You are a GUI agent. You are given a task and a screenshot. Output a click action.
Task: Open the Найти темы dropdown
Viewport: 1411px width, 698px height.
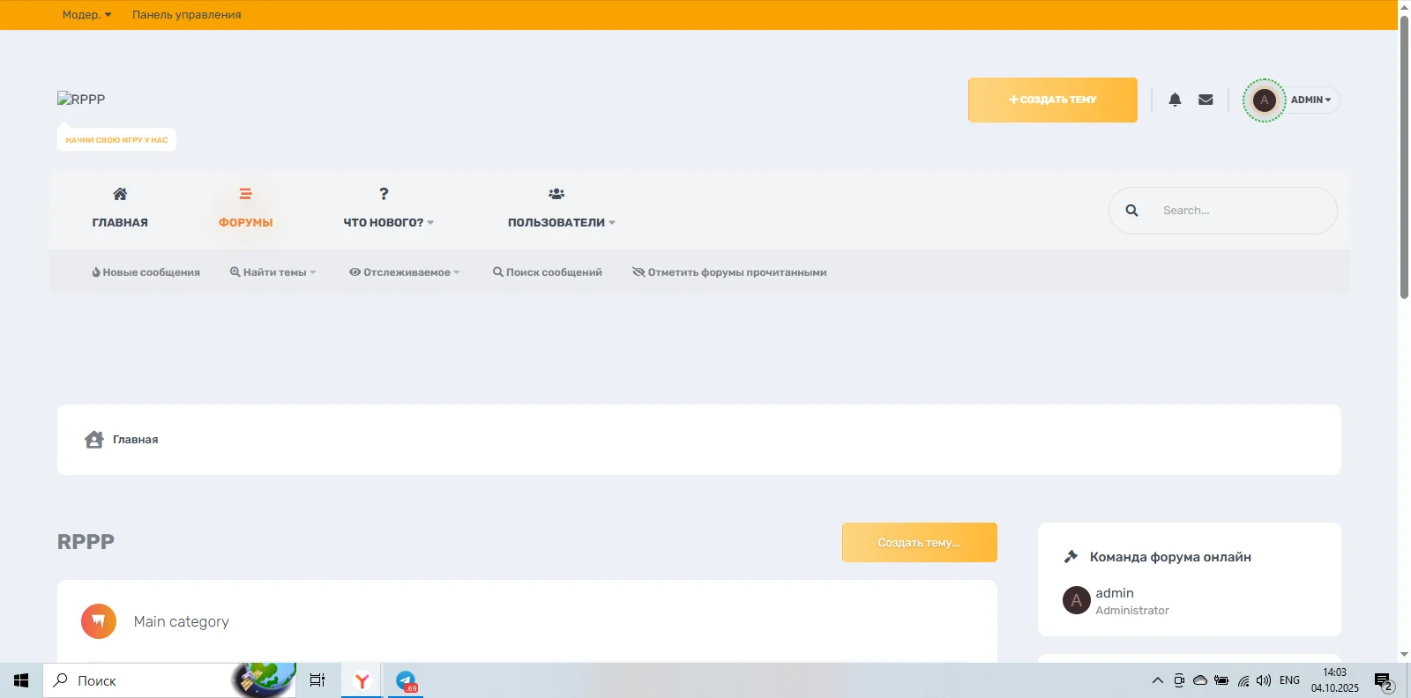coord(273,272)
